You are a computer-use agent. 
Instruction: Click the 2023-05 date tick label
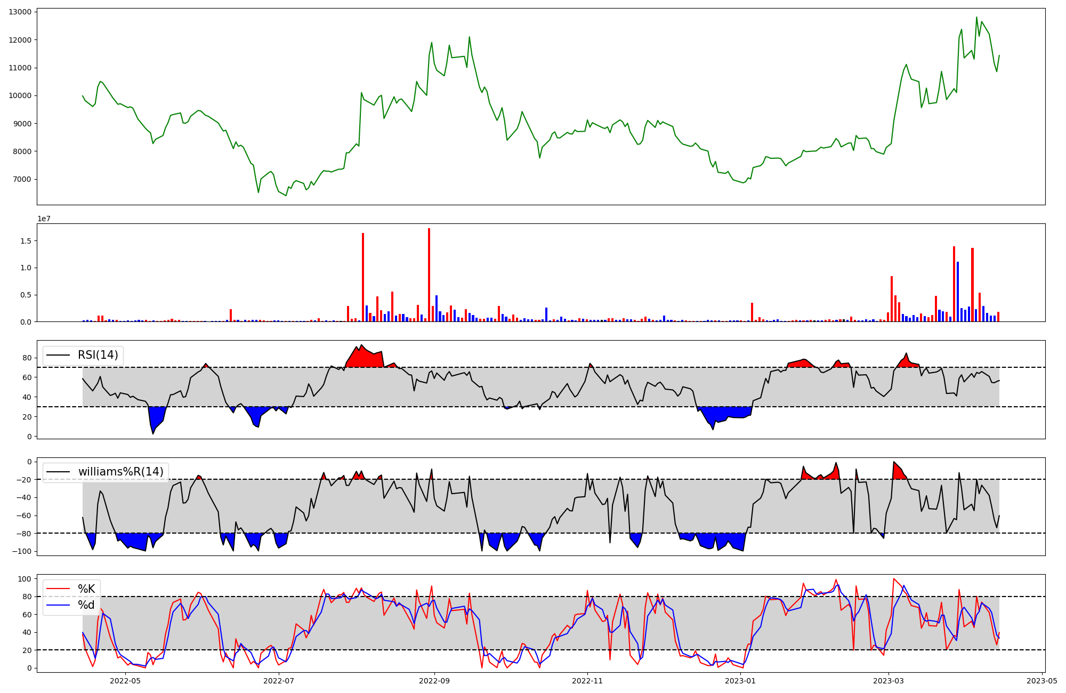[x=1042, y=681]
